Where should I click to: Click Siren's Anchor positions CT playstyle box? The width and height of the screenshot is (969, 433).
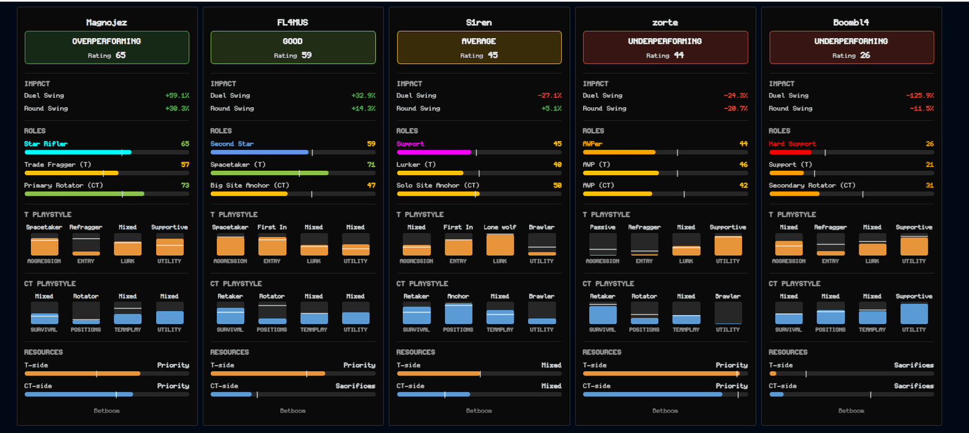(x=458, y=314)
